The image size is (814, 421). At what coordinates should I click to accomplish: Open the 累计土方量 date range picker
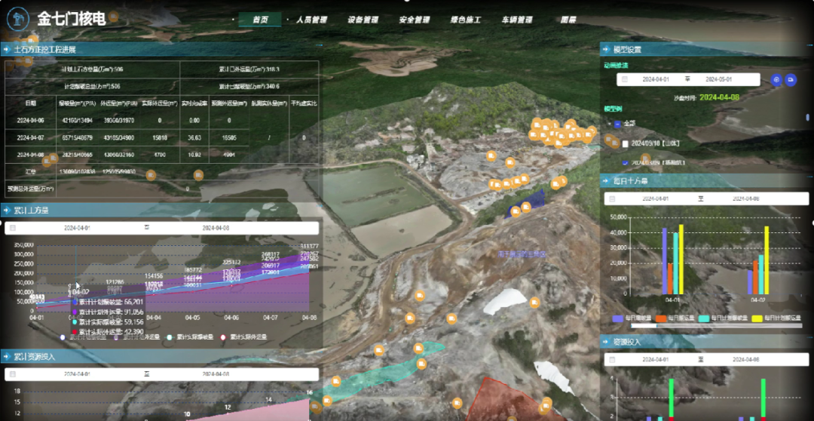click(x=162, y=228)
